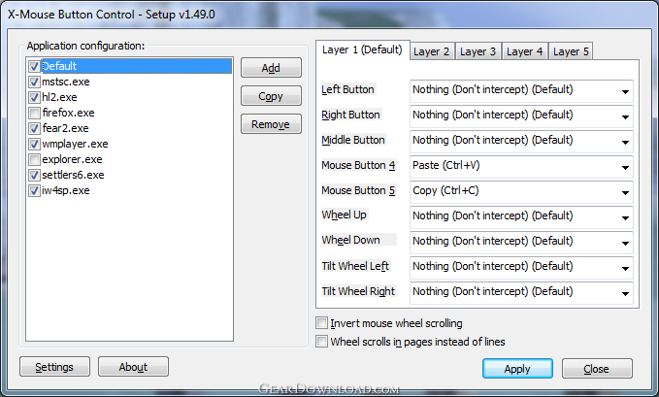Image resolution: width=659 pixels, height=397 pixels.
Task: Uncheck the iw4sp.exe profile checkbox
Action: coord(34,190)
